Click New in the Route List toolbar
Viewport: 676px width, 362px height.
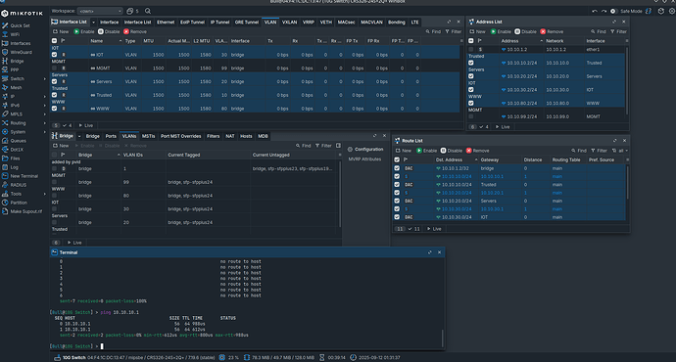click(x=404, y=151)
